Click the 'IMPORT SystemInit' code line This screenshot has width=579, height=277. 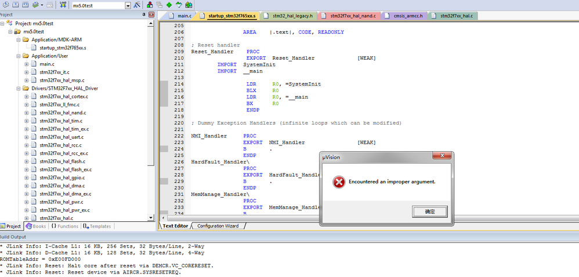click(247, 64)
